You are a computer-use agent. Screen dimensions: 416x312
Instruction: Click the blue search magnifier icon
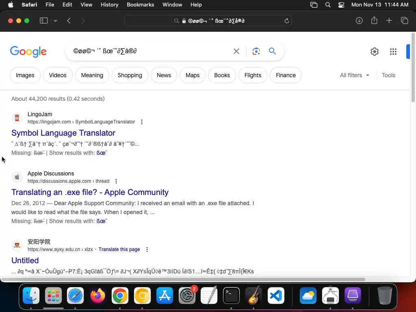click(272, 51)
